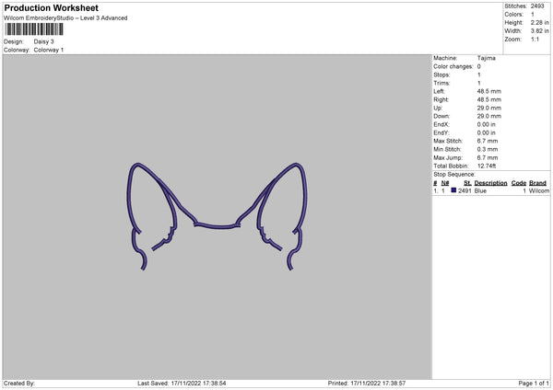Click design name 'Daisy 3'

coord(43,41)
